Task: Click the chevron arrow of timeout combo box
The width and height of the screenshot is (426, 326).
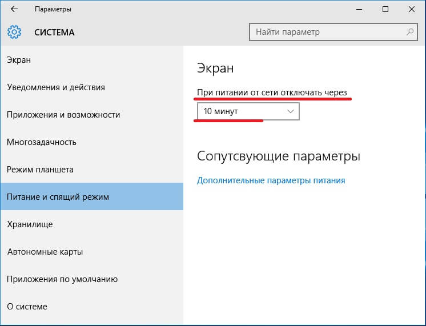Action: tap(290, 111)
